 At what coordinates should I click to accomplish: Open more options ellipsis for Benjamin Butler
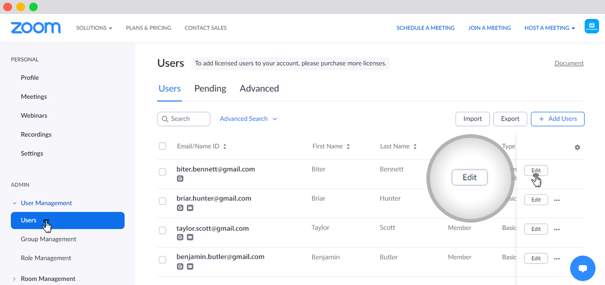pos(557,259)
